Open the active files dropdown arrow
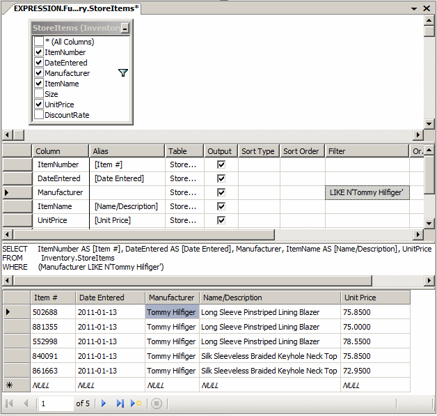Viewport: 437px width, 416px height. (414, 8)
